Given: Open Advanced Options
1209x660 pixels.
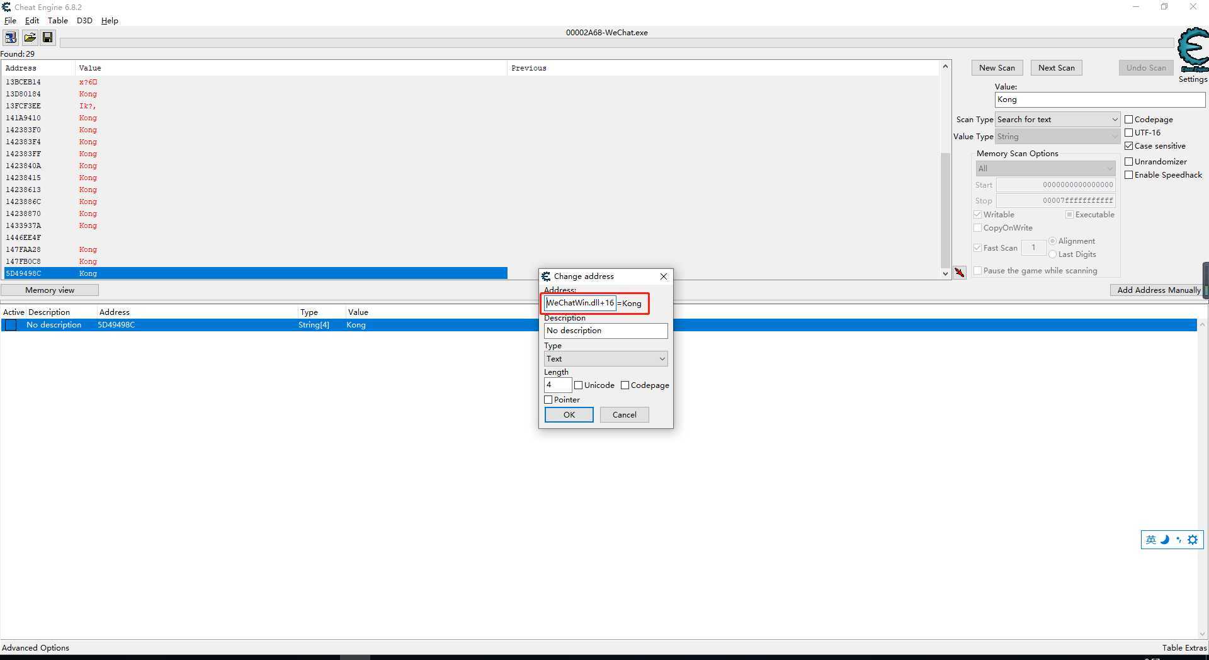Looking at the screenshot, I should point(35,648).
